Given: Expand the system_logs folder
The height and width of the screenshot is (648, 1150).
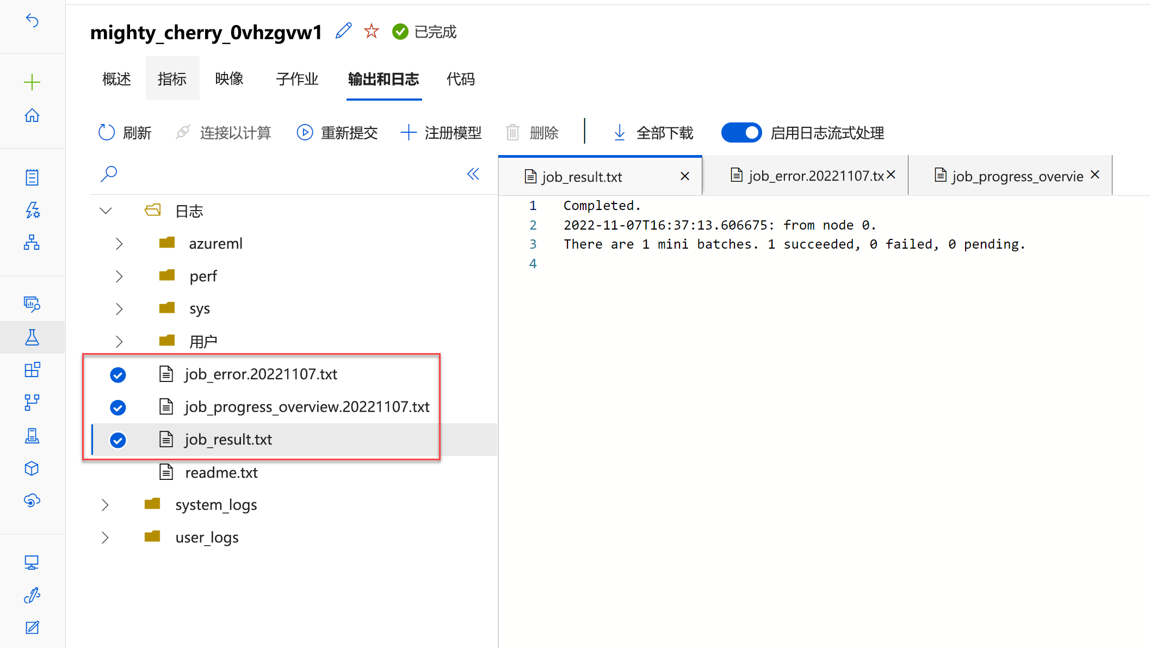Looking at the screenshot, I should click(x=105, y=505).
